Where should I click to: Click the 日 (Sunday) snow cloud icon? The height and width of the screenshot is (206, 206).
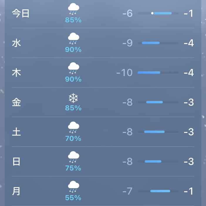click(73, 157)
